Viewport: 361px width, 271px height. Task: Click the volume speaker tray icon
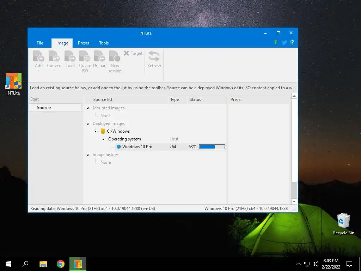pyautogui.click(x=316, y=264)
